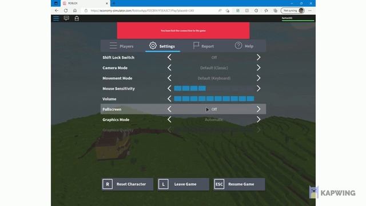Close the ROBLOX browser tab
366x206 pixels.
coord(107,3)
